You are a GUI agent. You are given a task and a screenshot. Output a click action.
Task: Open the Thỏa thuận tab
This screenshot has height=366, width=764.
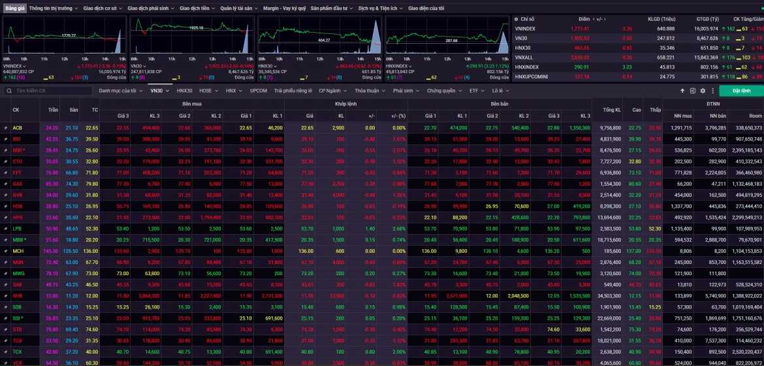click(370, 91)
